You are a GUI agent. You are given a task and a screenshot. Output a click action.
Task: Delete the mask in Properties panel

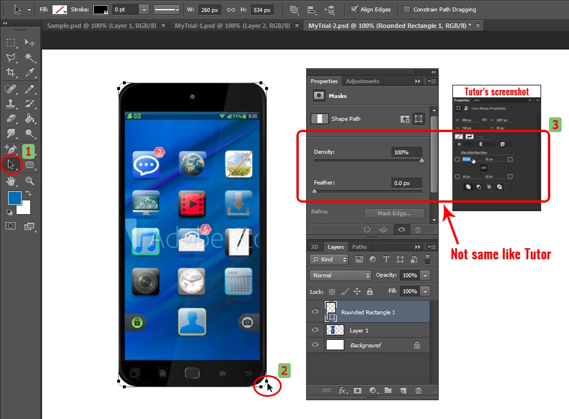click(418, 229)
